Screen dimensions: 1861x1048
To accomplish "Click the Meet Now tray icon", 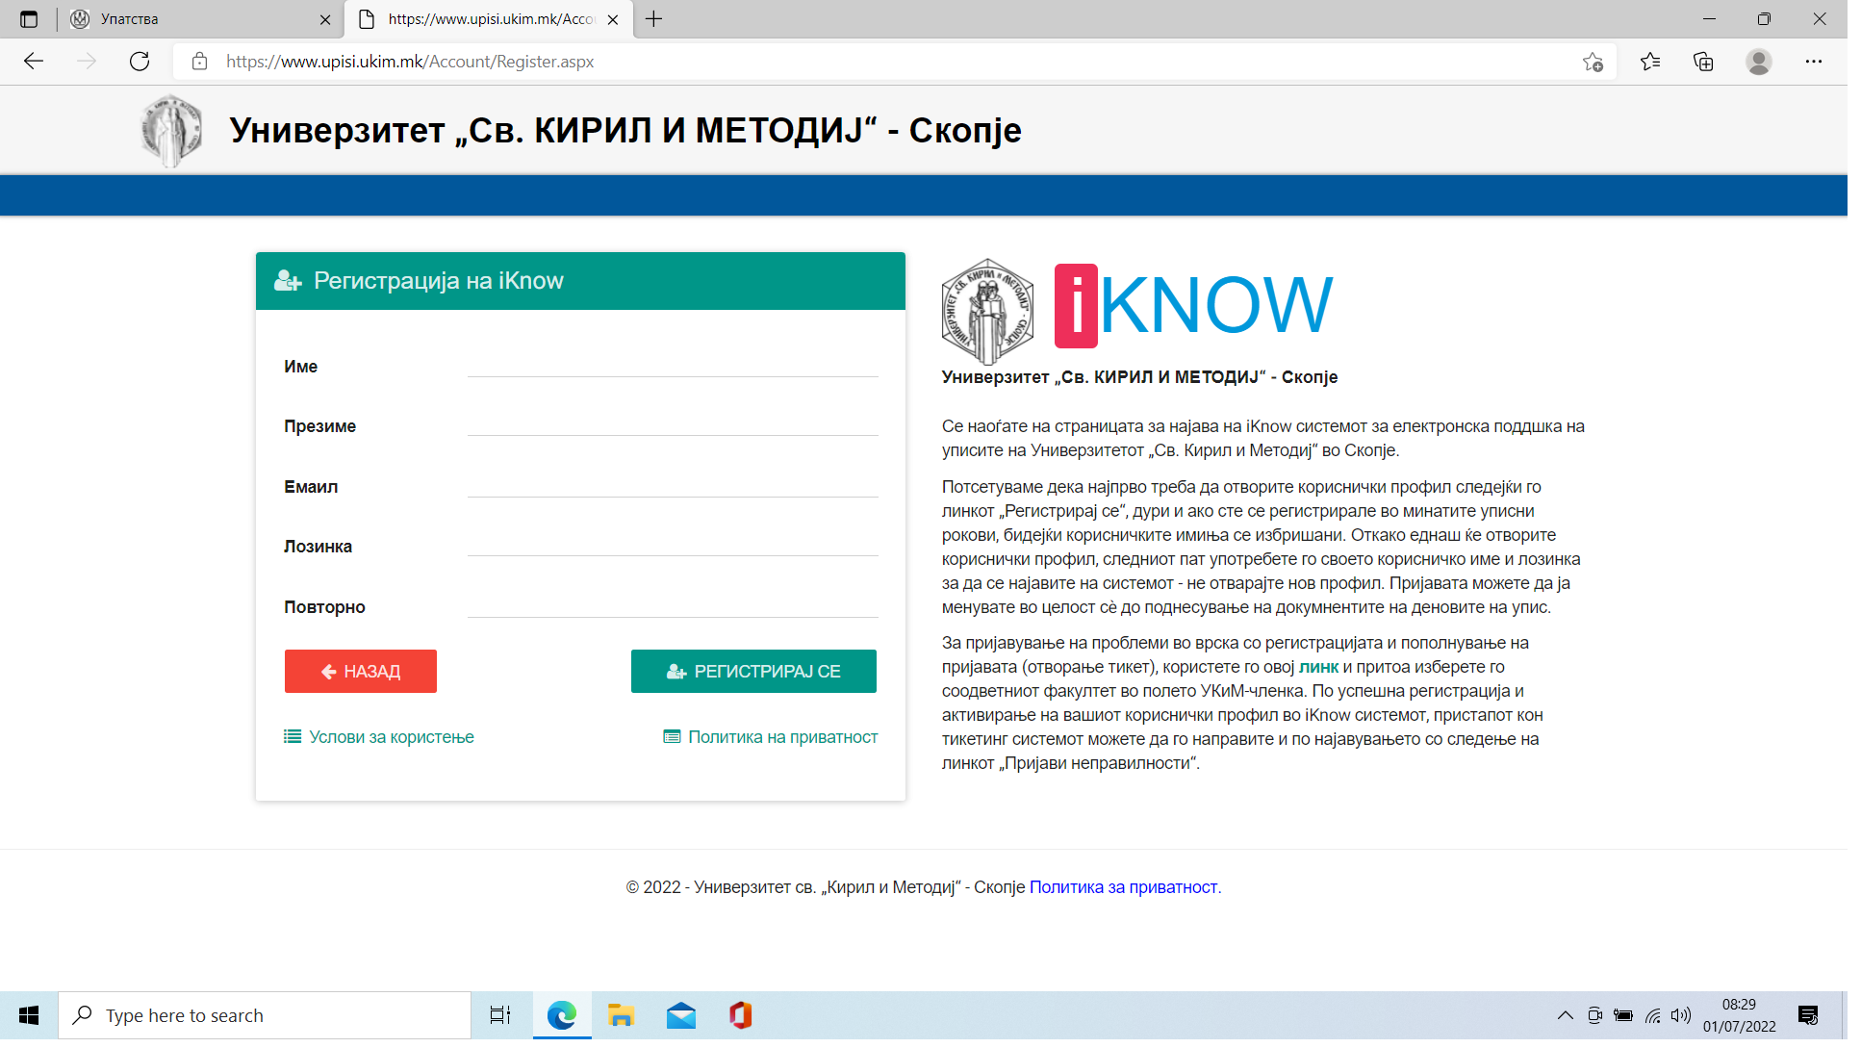I will (x=1594, y=1015).
